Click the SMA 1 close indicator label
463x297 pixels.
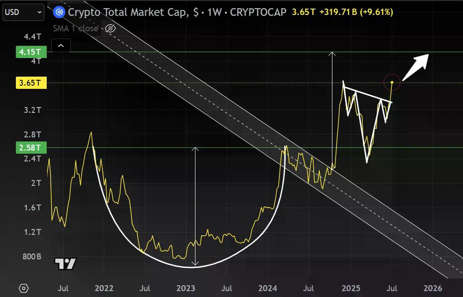[76, 29]
